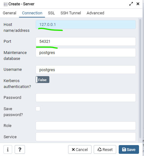Viewport: 144px width, 156px height.
Task: Click the vertical scrollbar of the form
Action: point(140,79)
